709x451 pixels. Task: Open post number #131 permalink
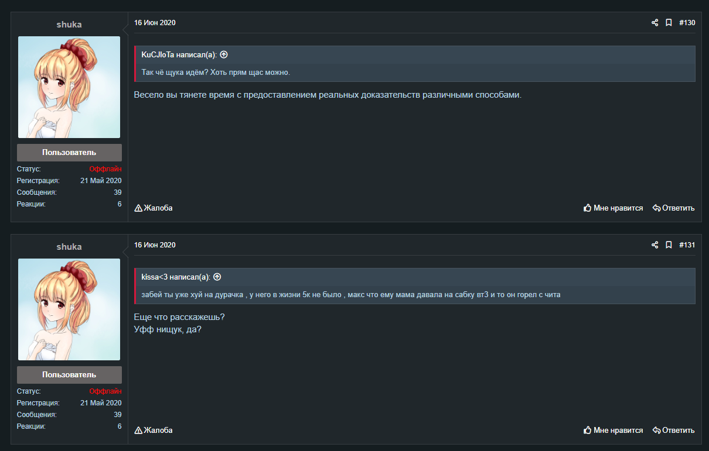(687, 245)
